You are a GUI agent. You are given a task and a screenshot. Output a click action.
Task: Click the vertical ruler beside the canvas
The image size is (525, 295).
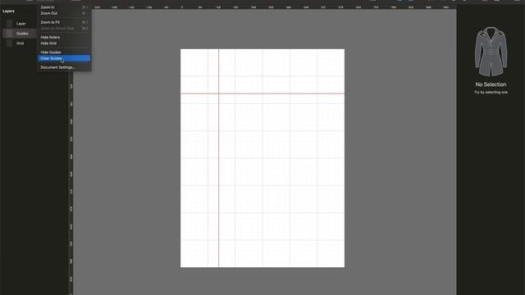(71, 183)
